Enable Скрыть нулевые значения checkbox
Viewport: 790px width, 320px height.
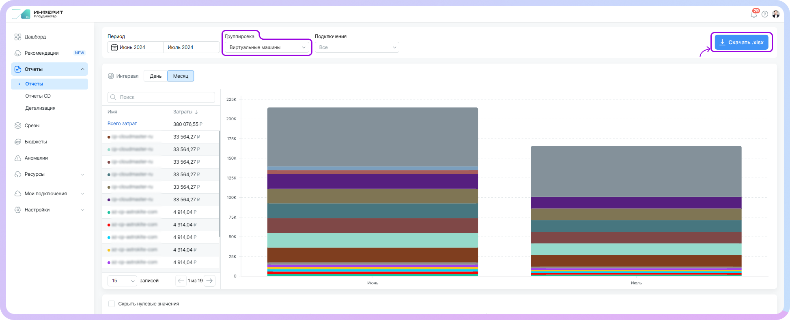tap(112, 304)
